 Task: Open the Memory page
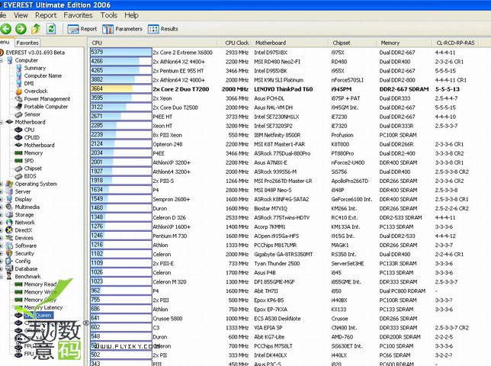coord(34,152)
